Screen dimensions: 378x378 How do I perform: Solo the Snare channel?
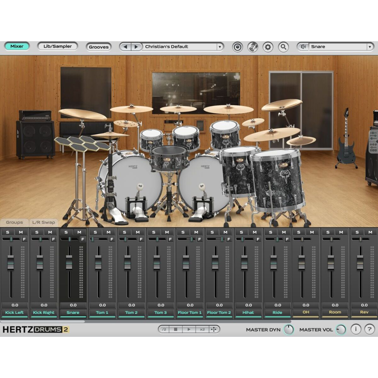pos(66,232)
